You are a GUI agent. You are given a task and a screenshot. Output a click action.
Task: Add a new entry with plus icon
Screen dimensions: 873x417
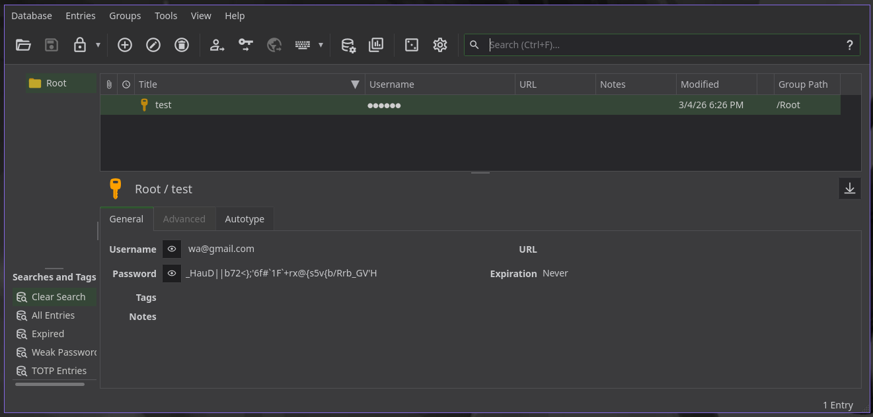point(125,45)
